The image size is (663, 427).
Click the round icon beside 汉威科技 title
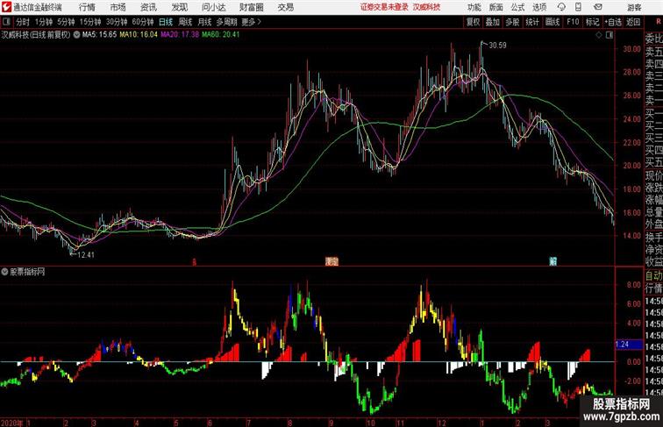(x=76, y=35)
